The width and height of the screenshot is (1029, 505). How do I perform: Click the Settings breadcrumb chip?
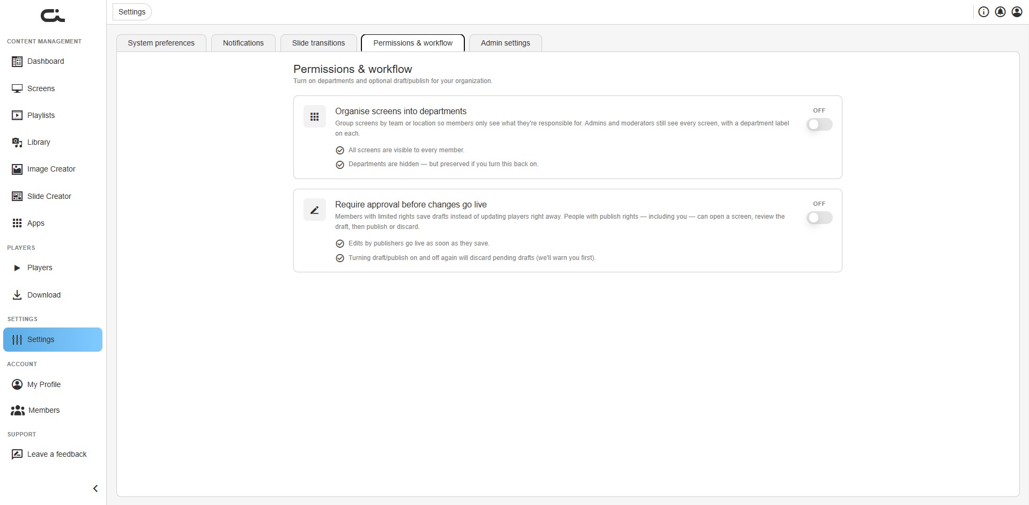click(x=132, y=12)
